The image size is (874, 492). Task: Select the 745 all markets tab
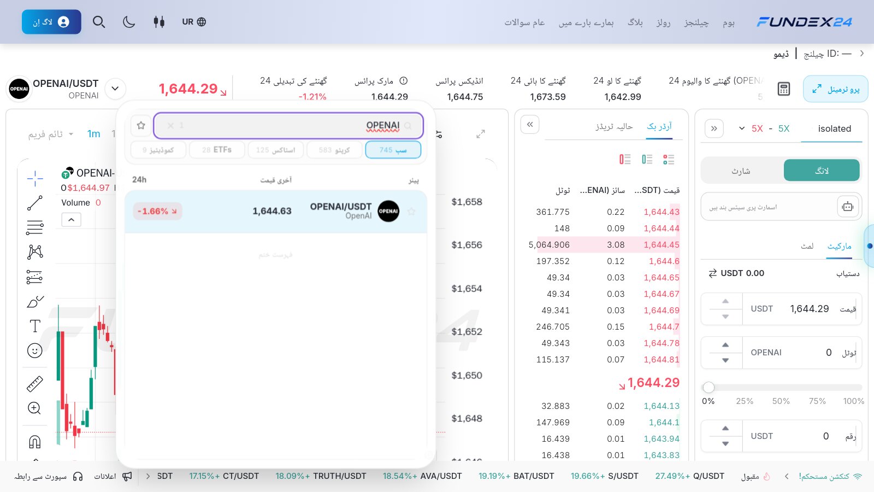(393, 150)
